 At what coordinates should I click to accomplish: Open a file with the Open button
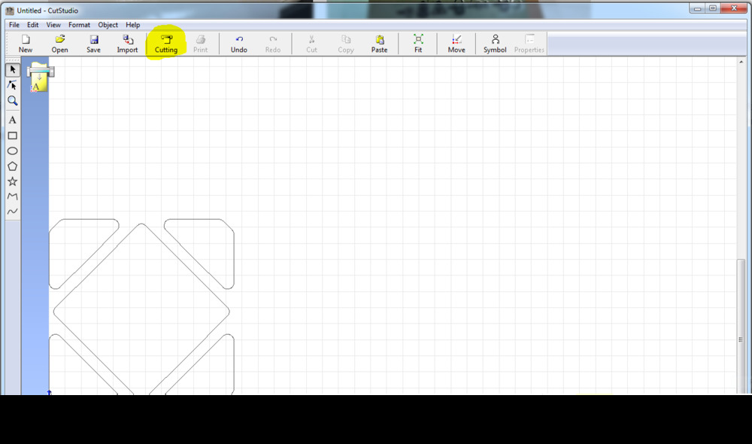coord(59,44)
